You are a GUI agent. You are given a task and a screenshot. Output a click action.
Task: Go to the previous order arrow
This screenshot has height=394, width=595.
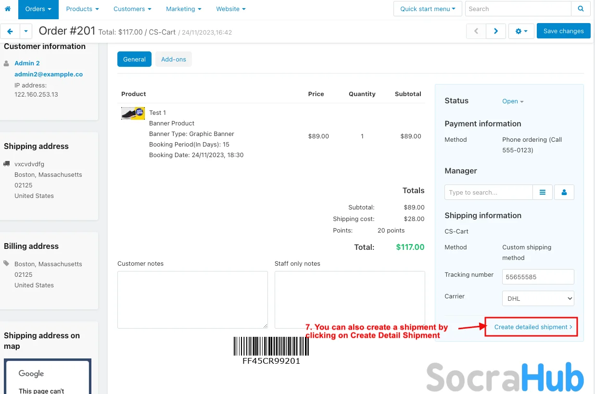[476, 31]
